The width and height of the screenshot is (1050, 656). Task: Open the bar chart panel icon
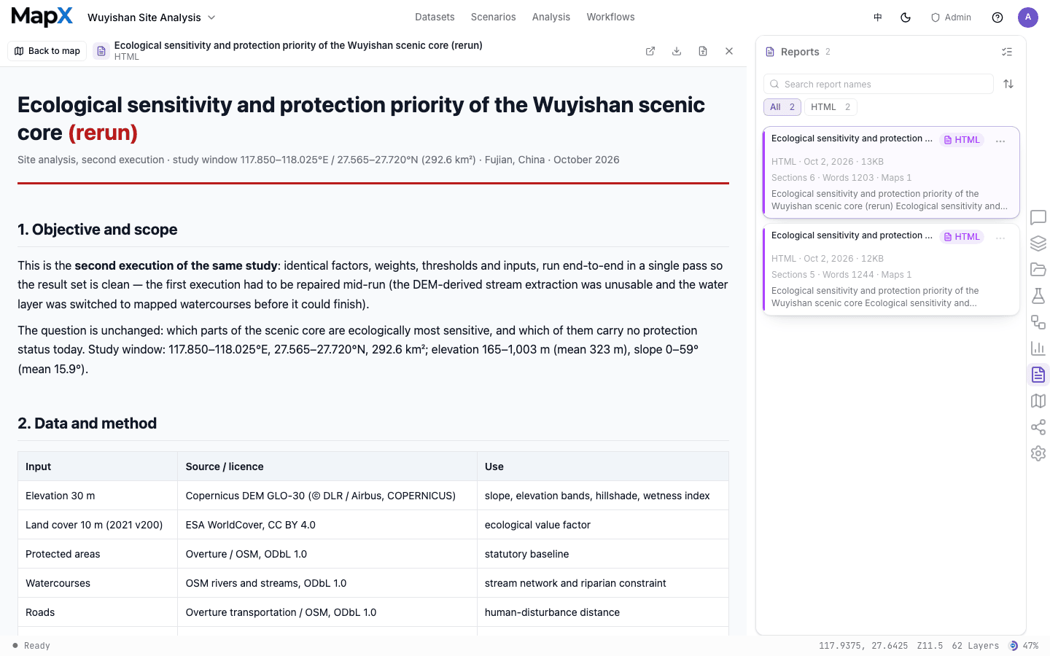click(x=1038, y=348)
